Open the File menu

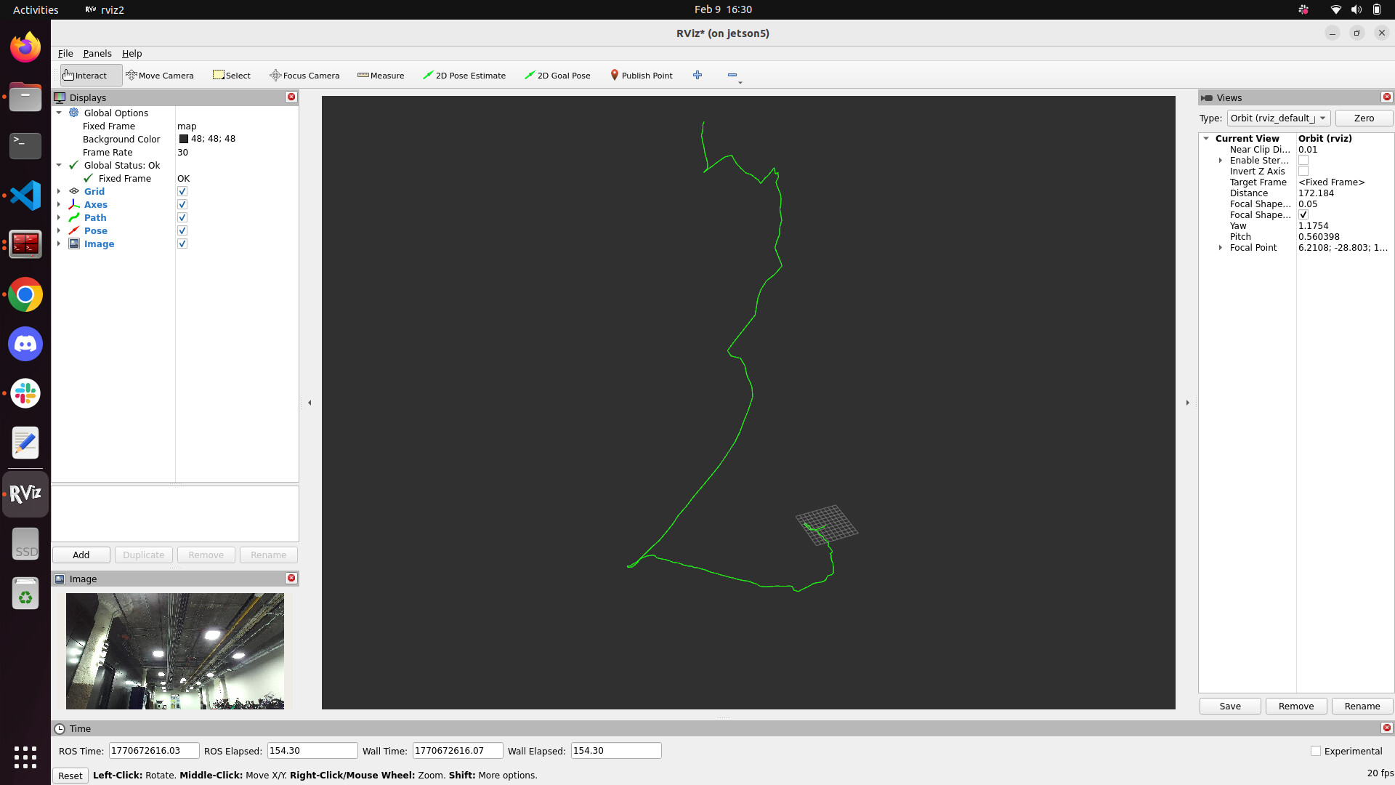[x=65, y=54]
